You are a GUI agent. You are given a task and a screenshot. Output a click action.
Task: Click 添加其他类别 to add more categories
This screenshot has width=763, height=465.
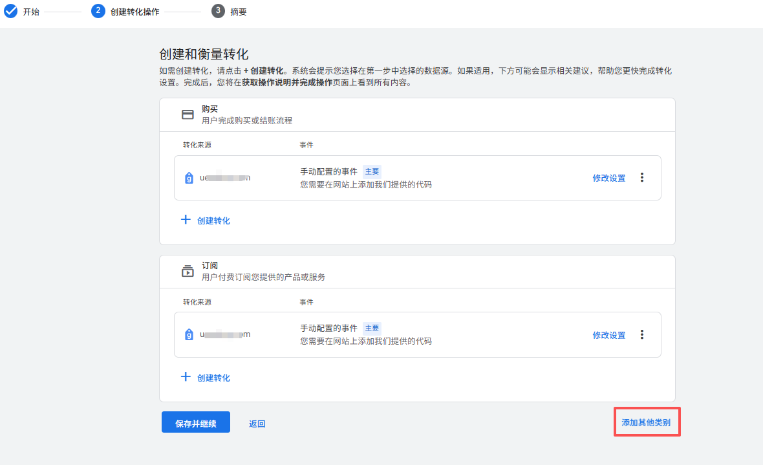[x=646, y=422]
